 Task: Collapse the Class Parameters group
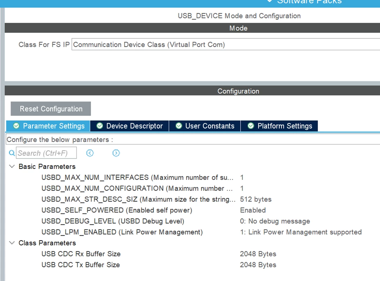(12, 243)
